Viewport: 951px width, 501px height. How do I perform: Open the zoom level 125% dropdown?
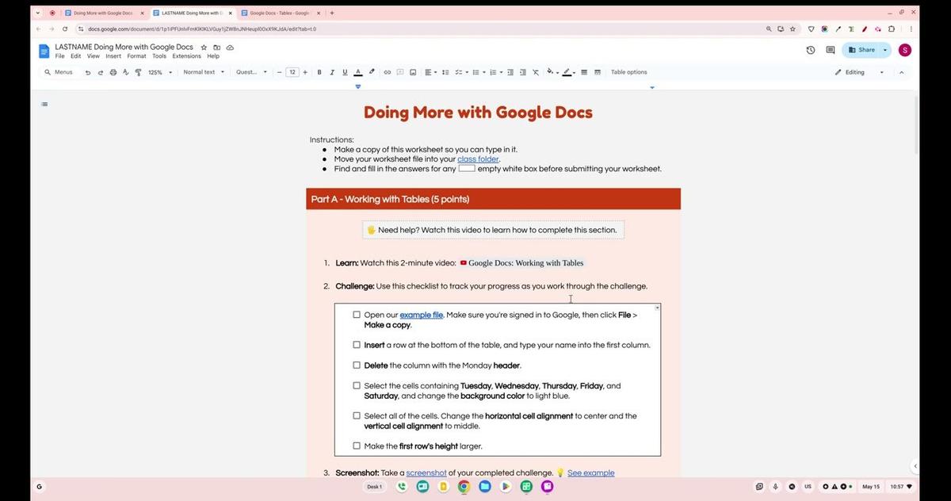[x=160, y=72]
